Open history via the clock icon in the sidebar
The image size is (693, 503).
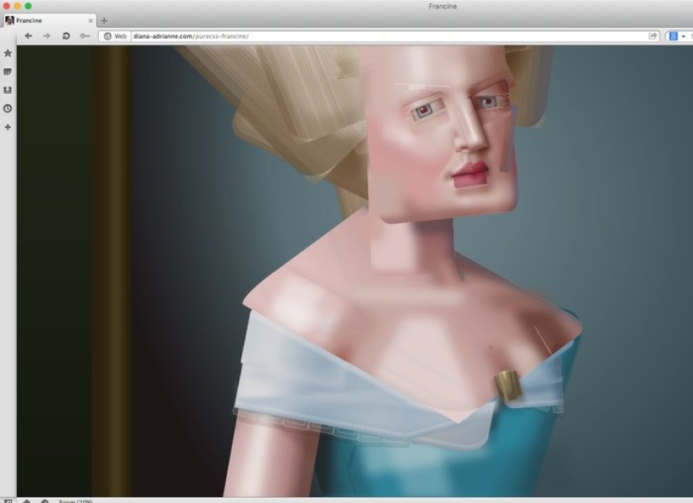[8, 107]
